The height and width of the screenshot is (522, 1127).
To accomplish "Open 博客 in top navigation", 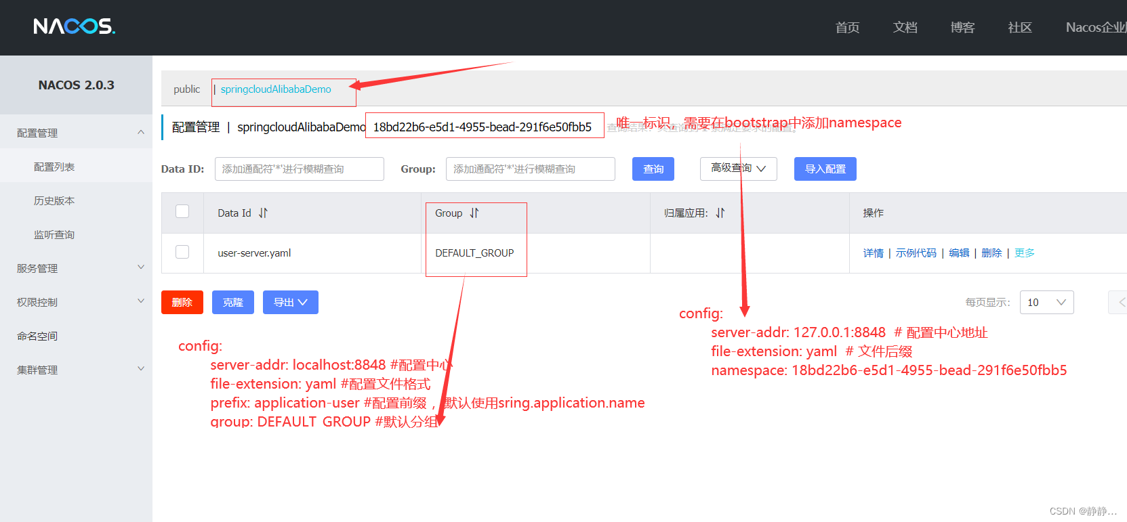I will pos(962,27).
